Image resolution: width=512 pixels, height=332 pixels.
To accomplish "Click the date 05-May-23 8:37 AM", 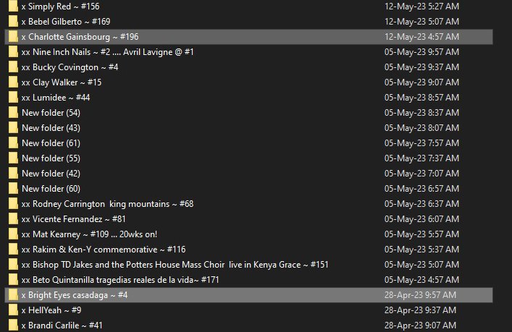I will pyautogui.click(x=421, y=113).
